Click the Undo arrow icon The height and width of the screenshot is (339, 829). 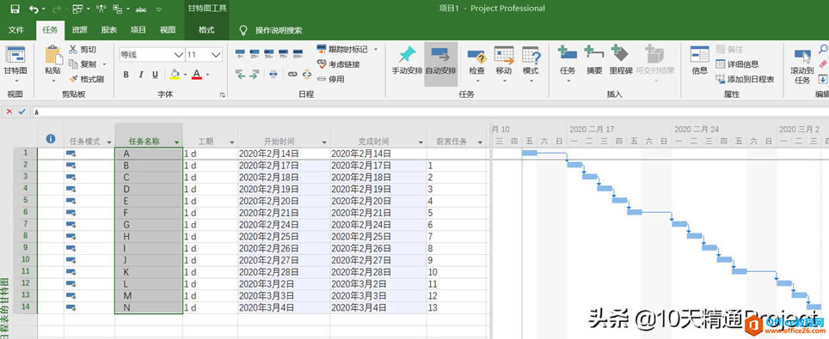point(34,9)
